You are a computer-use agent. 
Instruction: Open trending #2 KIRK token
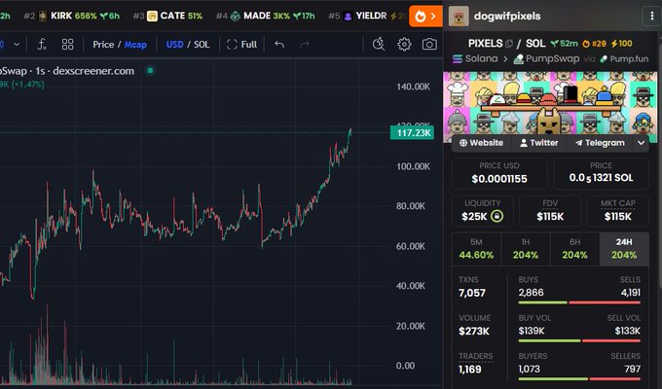tap(72, 16)
